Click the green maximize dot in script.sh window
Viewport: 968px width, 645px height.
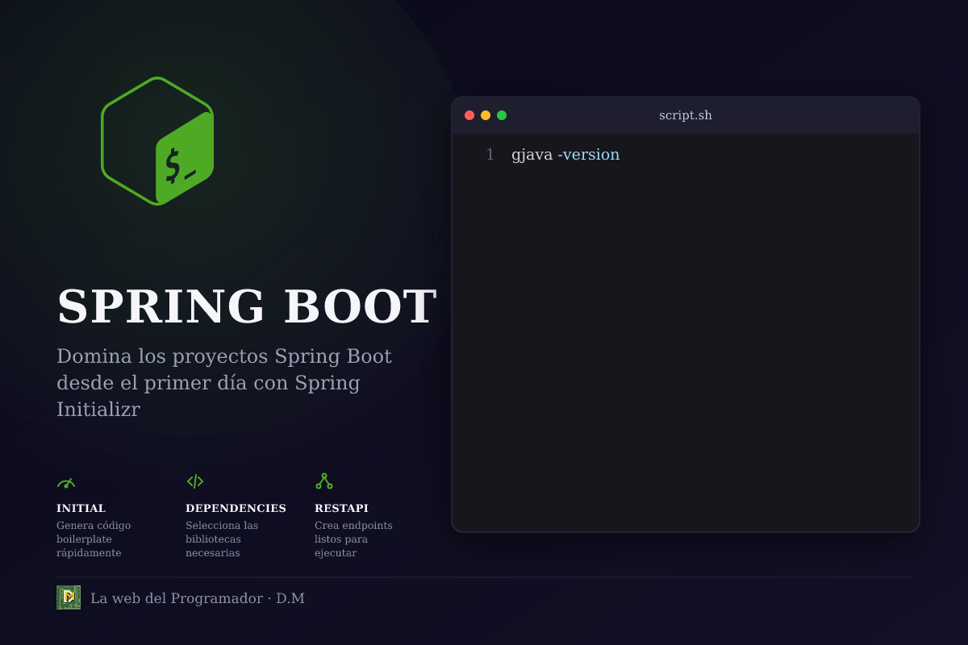502,115
